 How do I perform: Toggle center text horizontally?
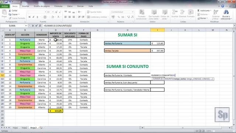pos(70,17)
